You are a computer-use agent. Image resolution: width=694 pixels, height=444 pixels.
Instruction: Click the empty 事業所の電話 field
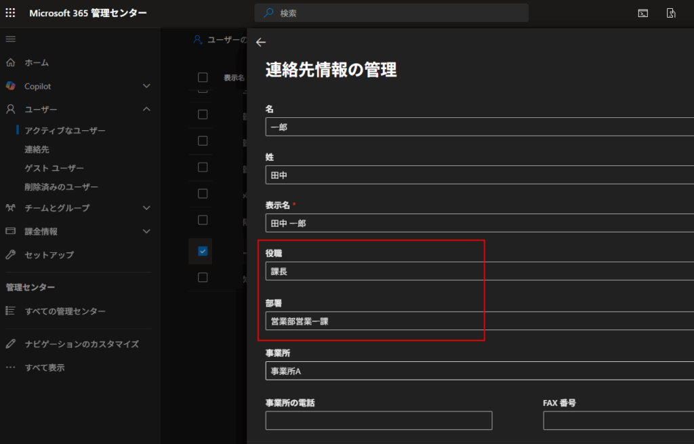(379, 420)
